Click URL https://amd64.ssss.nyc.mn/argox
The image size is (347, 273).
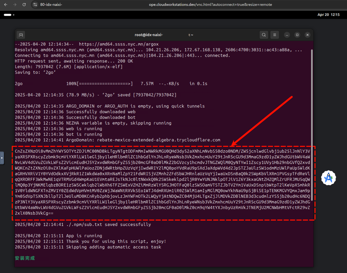(119, 44)
